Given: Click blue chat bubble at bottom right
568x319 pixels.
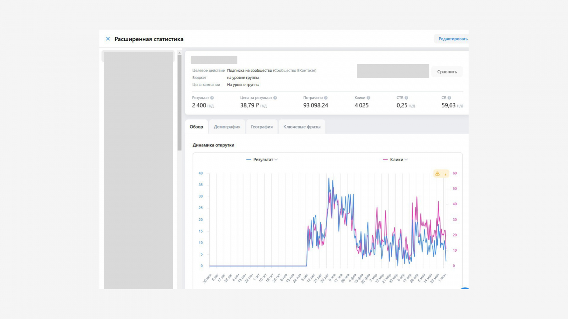Looking at the screenshot, I should [x=464, y=289].
